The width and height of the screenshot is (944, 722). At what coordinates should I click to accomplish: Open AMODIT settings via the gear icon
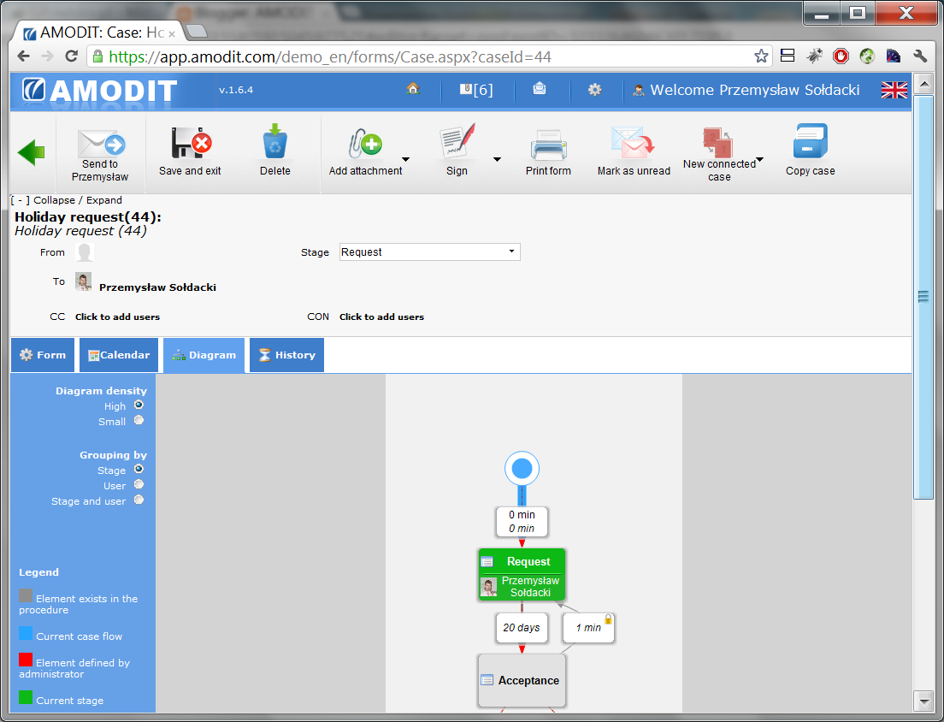pyautogui.click(x=594, y=89)
